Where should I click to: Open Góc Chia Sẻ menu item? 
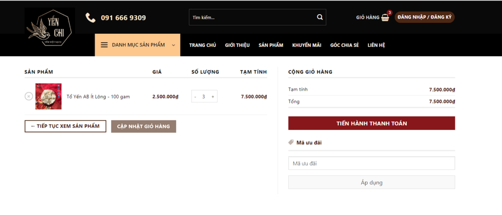344,45
